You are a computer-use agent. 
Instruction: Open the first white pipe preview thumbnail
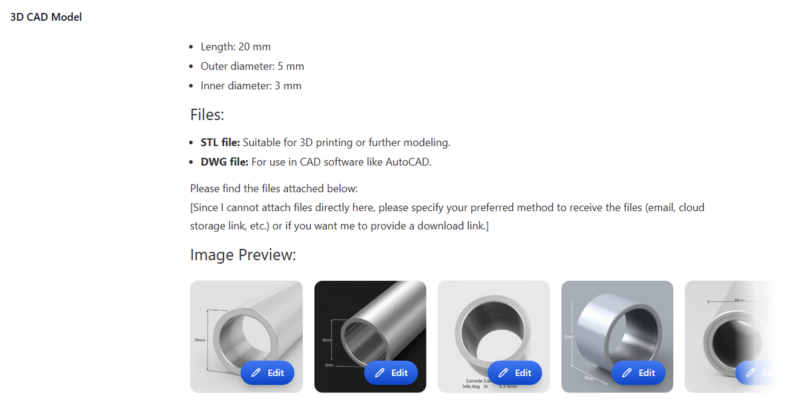click(x=246, y=336)
